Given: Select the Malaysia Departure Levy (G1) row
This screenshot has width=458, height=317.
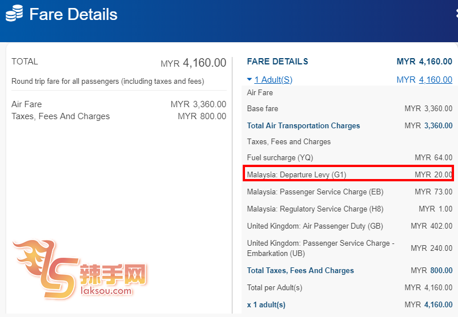Looking at the screenshot, I should (348, 174).
